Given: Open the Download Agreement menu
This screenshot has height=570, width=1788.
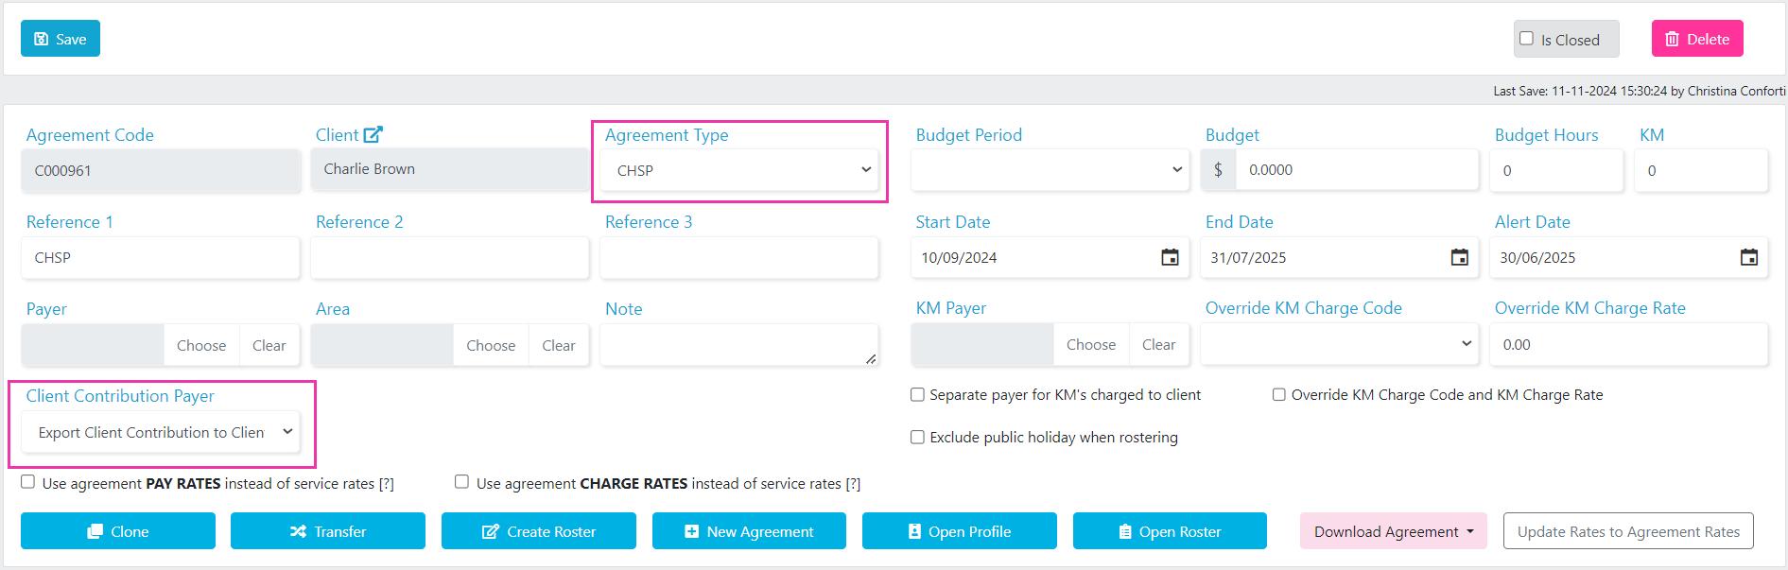Looking at the screenshot, I should (1394, 531).
